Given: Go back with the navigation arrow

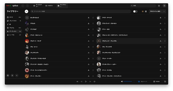Looking at the screenshot, I should point(23,6).
